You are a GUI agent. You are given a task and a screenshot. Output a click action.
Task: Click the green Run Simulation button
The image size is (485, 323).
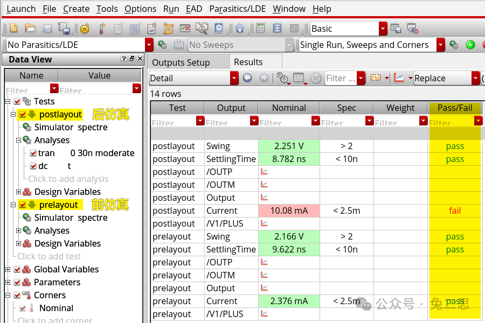[470, 45]
